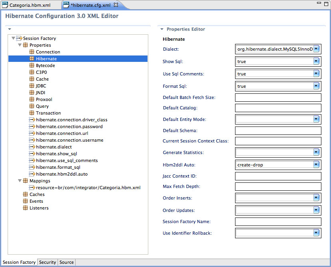Open the Default Entity Mode dropdown
Viewport: 331px width, 267px height.
(x=316, y=119)
